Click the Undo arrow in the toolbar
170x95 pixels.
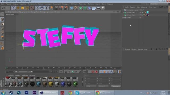(x=3, y=8)
